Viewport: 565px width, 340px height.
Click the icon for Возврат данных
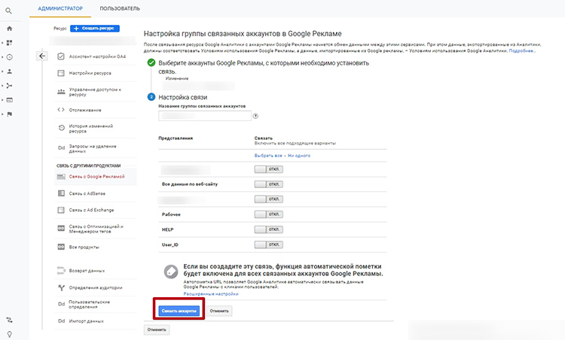tap(61, 271)
